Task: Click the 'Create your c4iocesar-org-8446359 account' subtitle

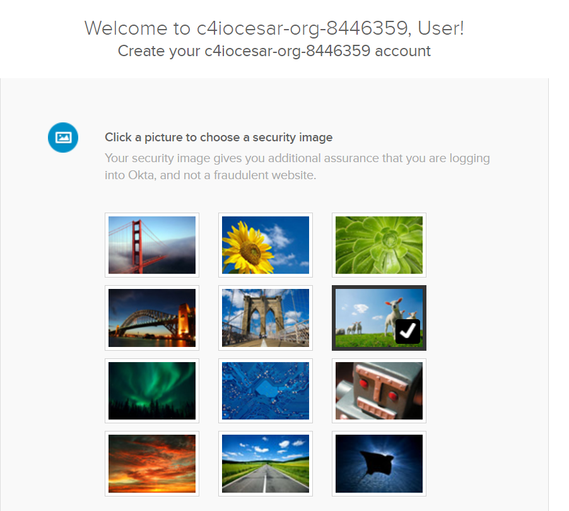Action: (x=274, y=51)
